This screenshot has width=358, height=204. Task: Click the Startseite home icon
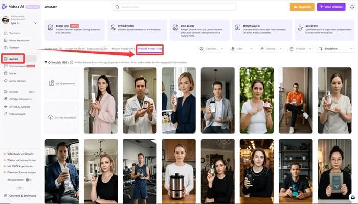pyautogui.click(x=6, y=33)
